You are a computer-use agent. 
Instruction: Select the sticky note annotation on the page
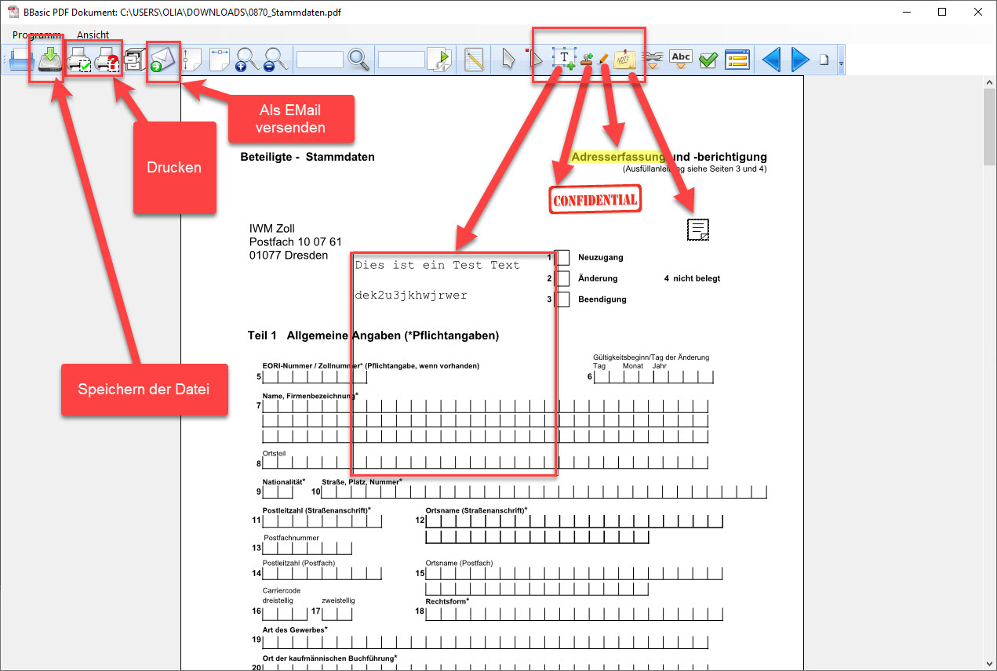tap(698, 230)
